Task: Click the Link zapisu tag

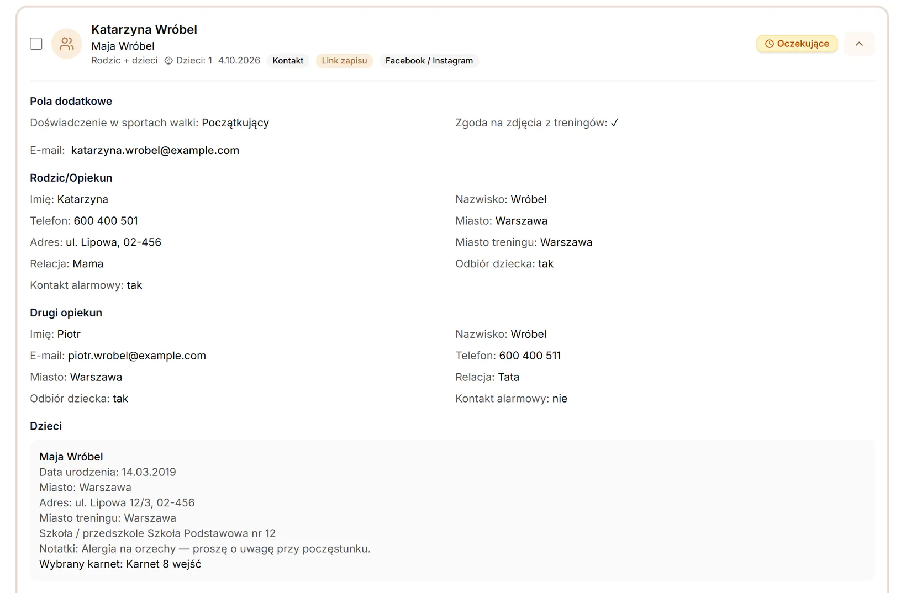Action: pos(344,61)
